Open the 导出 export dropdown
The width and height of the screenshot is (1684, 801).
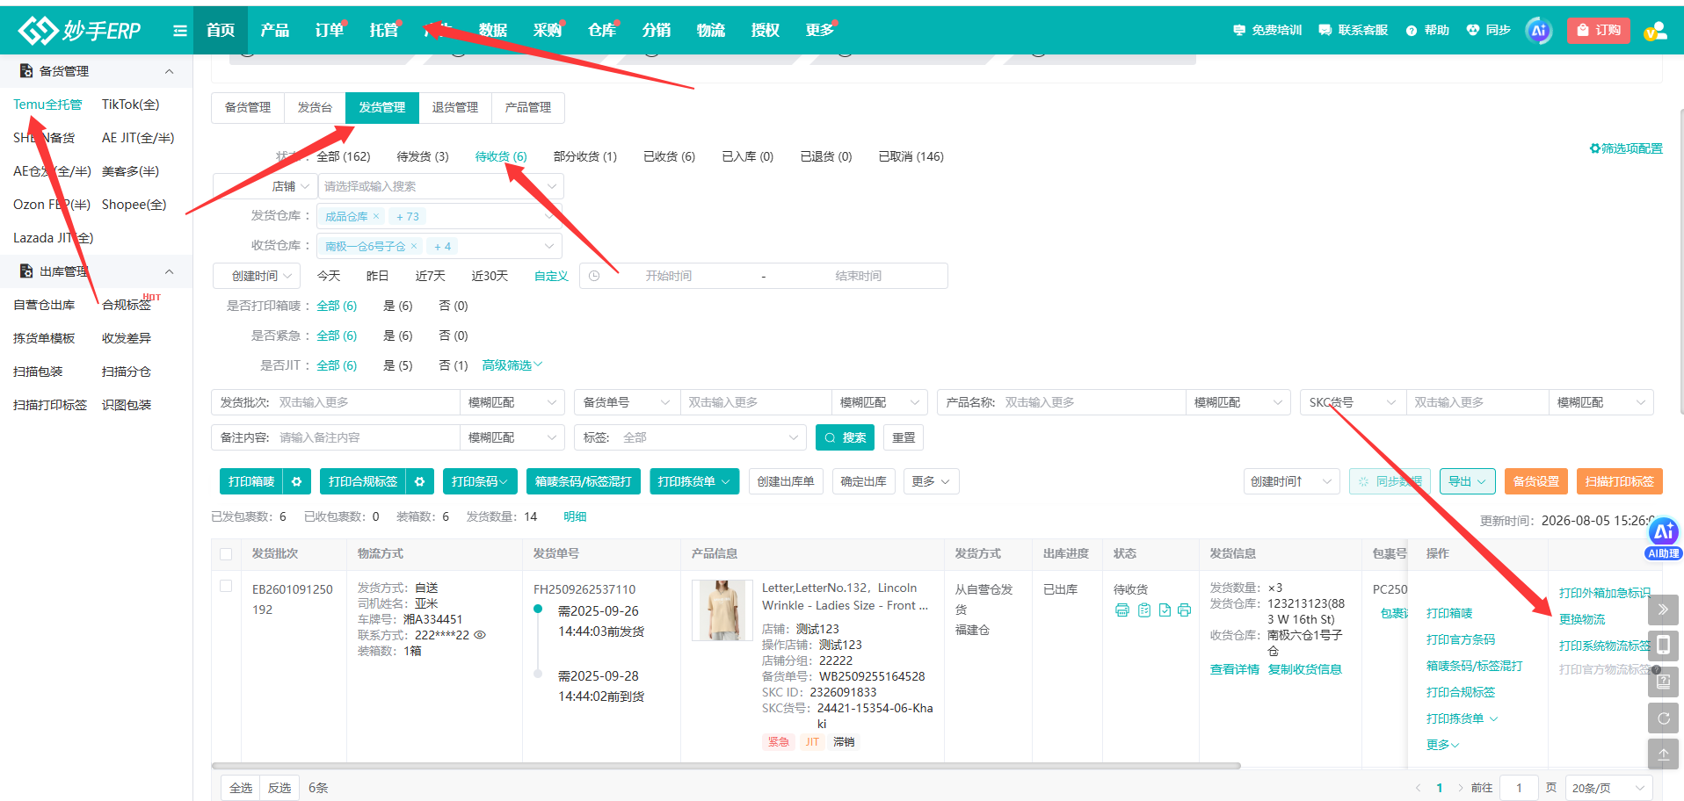click(x=1467, y=481)
